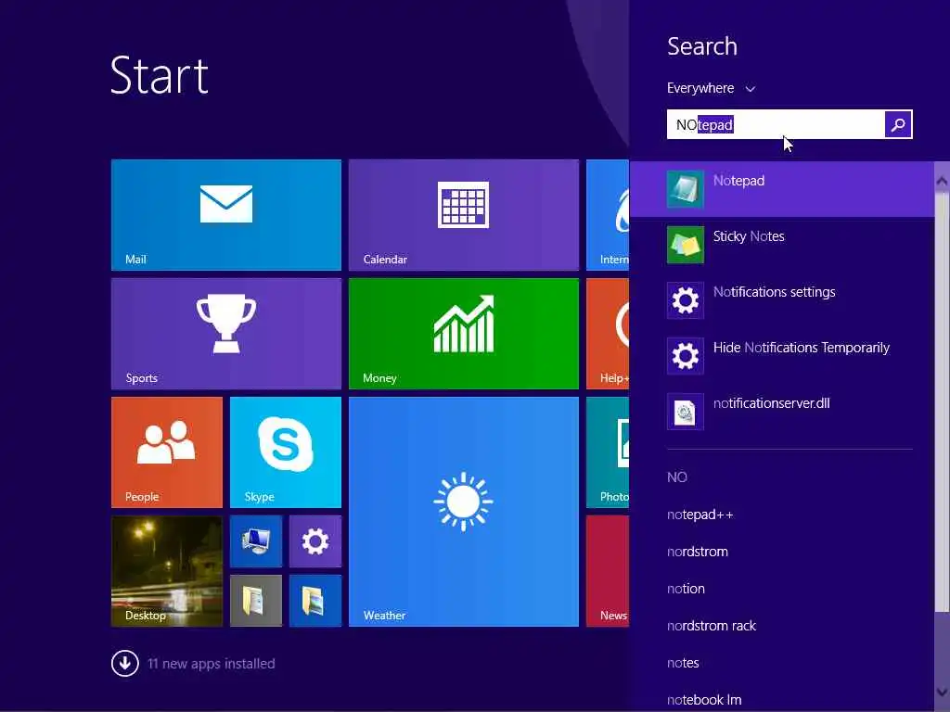Screen dimensions: 950x712
Task: Select the 'notebook lm' suggestion
Action: (704, 700)
